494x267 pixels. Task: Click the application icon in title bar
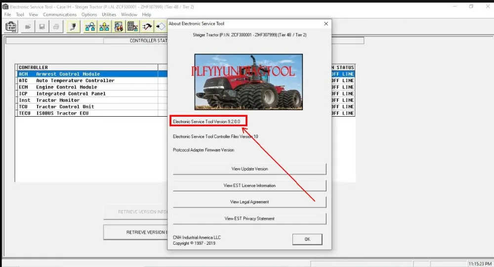point(5,6)
